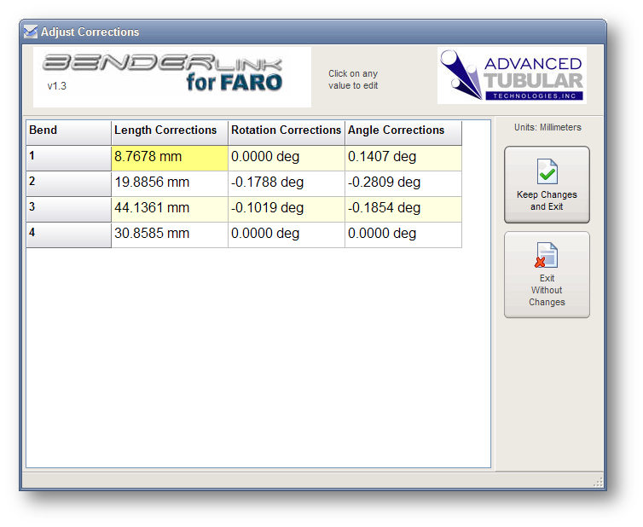The width and height of the screenshot is (643, 527).
Task: Click the Rotation Corrections column header
Action: click(286, 131)
